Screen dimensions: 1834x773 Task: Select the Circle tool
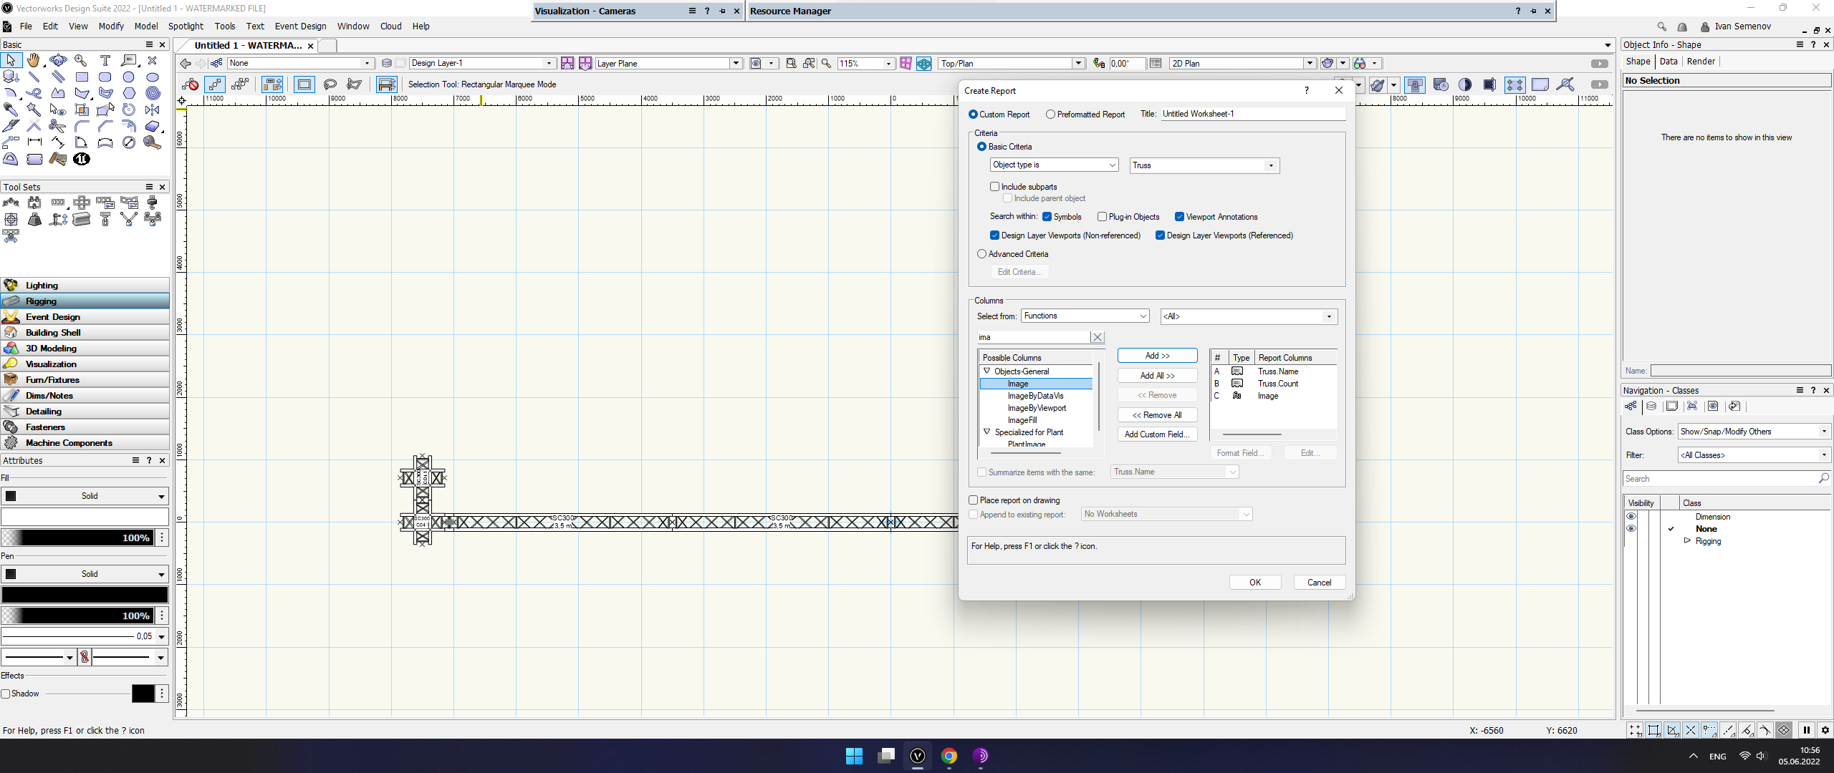(x=129, y=77)
